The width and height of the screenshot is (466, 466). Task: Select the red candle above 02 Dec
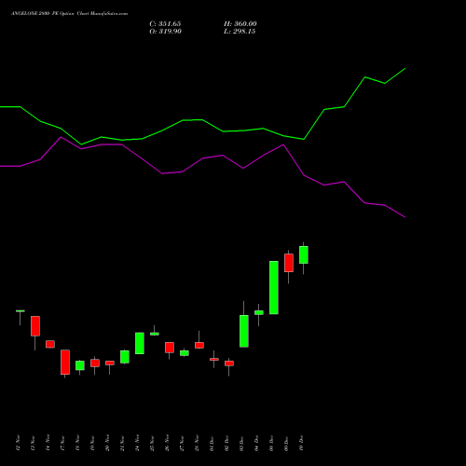click(229, 363)
